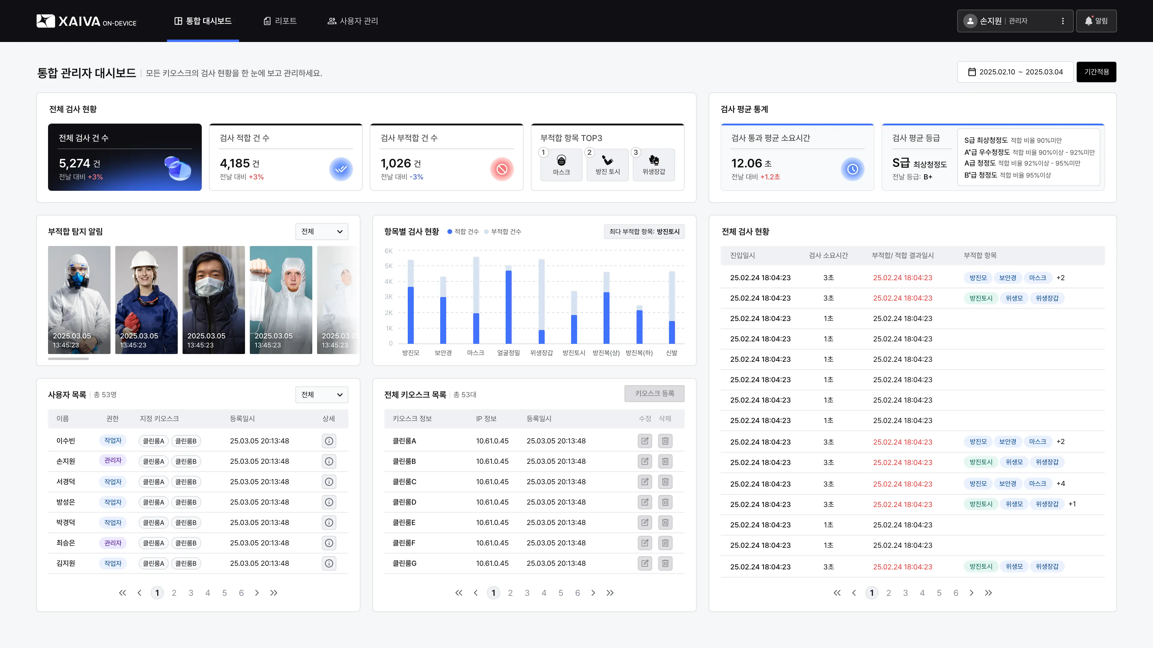Open detail info for user 이수빈

coord(329,441)
